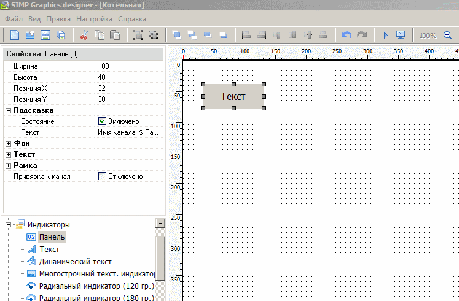Align objects to left edge
The width and height of the screenshot is (459, 301).
pos(246,35)
